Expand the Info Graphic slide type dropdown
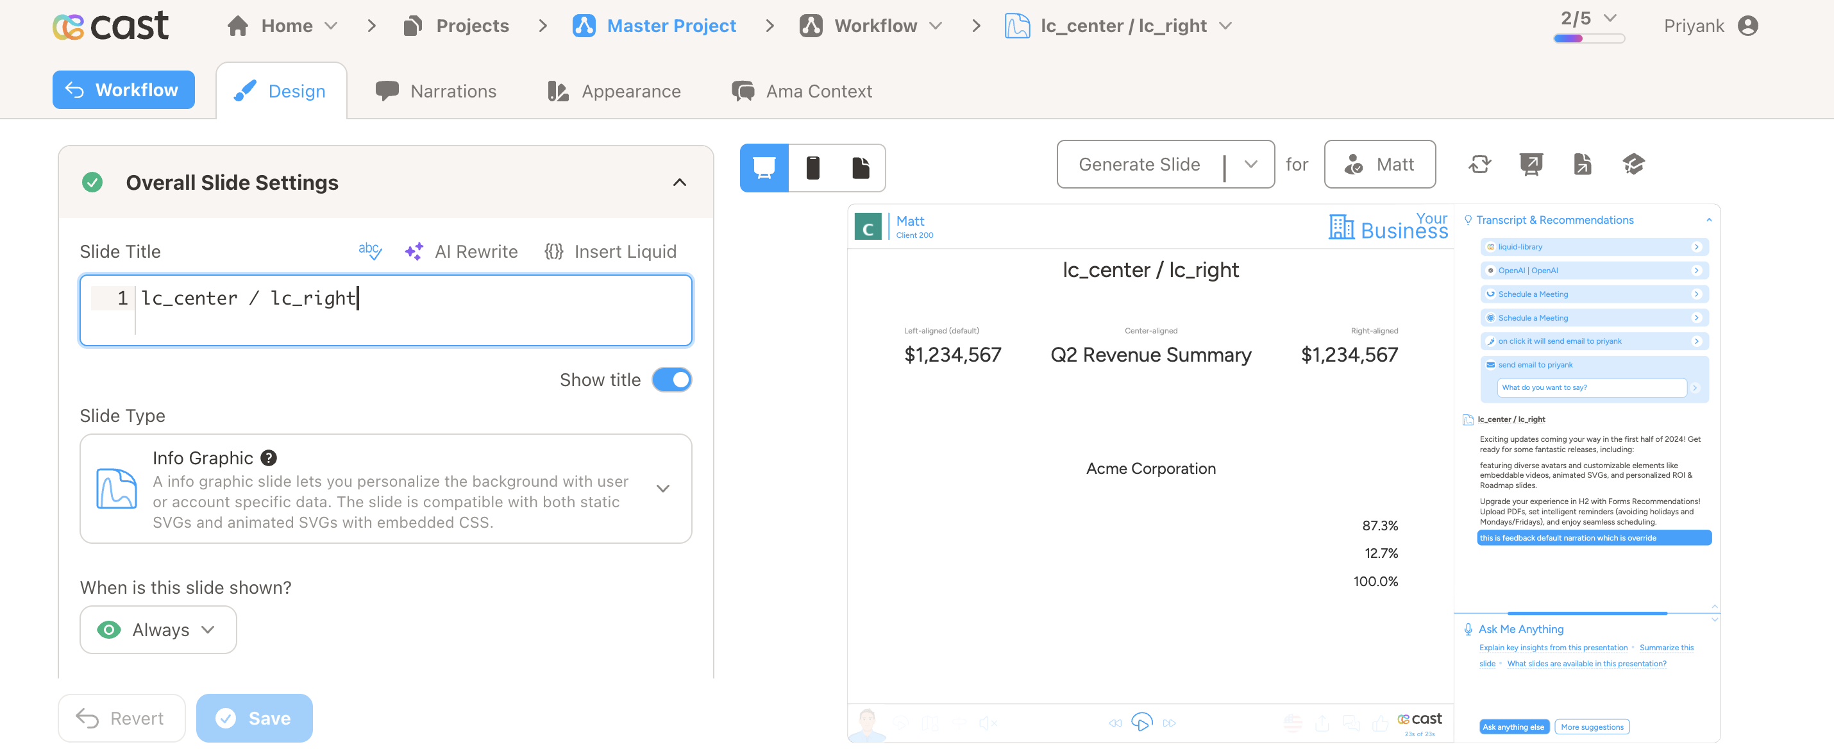Image resolution: width=1834 pixels, height=749 pixels. pyautogui.click(x=663, y=489)
